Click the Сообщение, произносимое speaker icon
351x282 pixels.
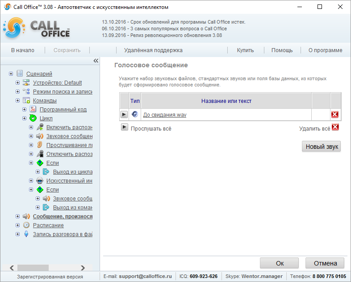(x=26, y=216)
